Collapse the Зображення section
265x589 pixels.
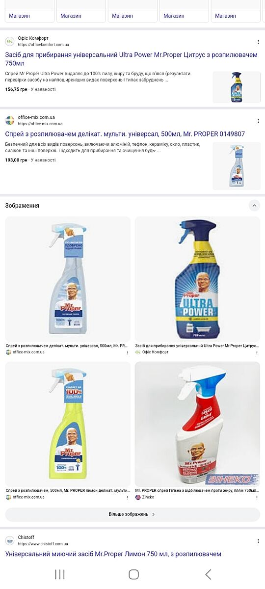(x=254, y=206)
